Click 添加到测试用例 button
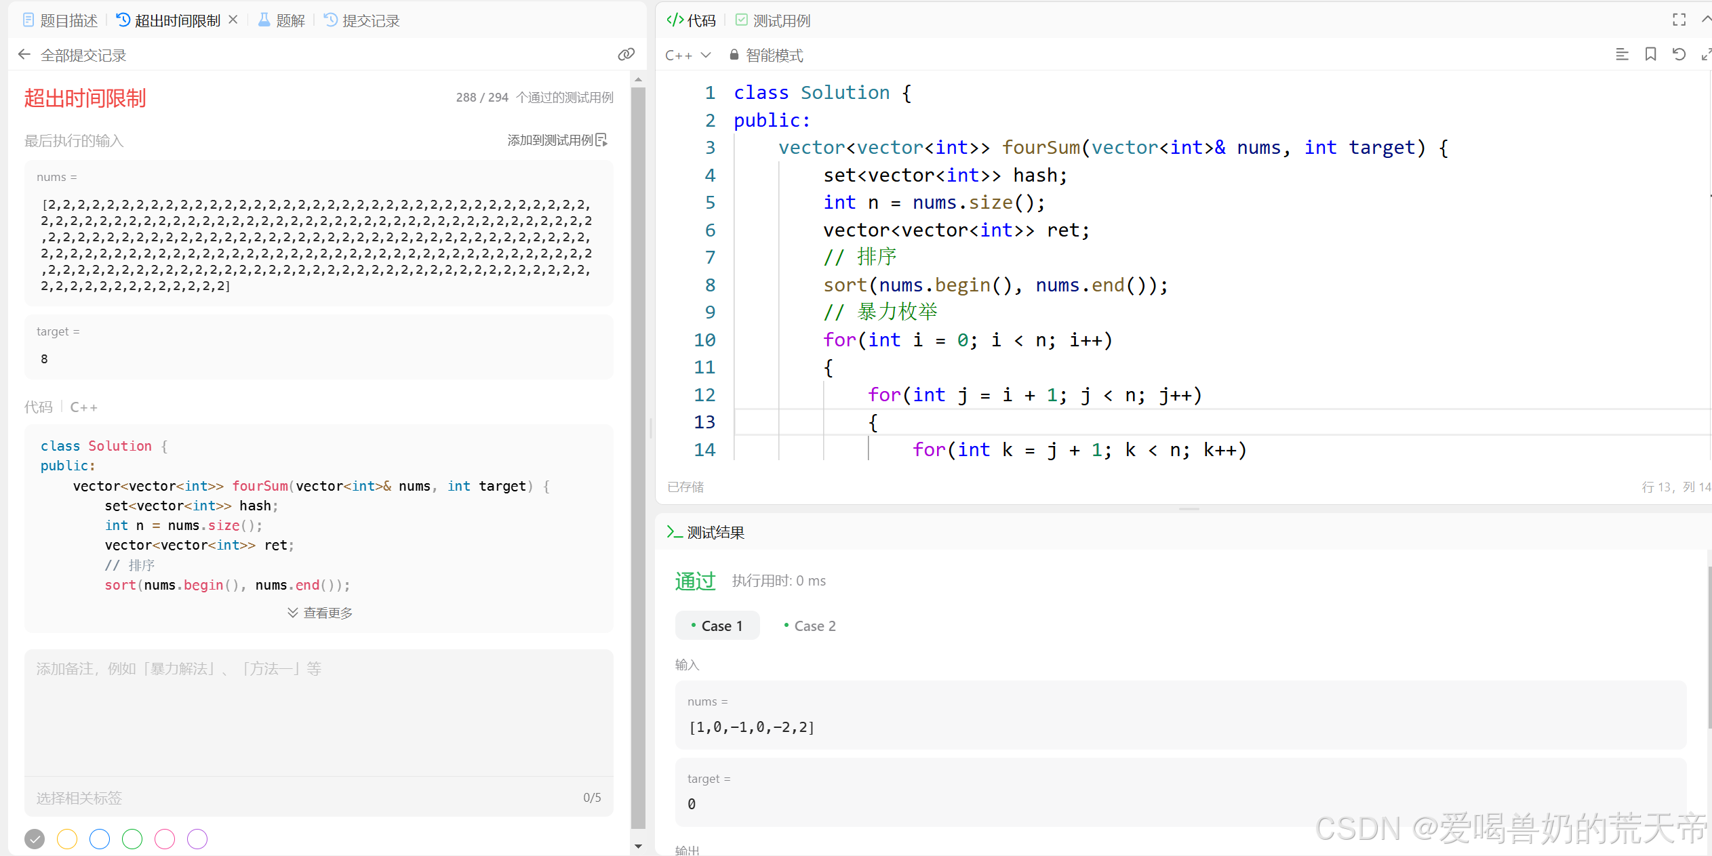This screenshot has width=1712, height=856. [557, 140]
